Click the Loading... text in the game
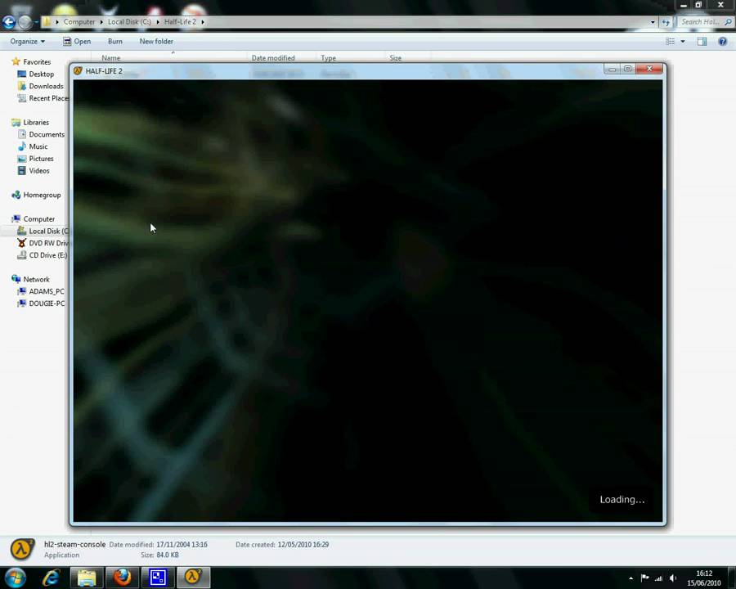Image resolution: width=736 pixels, height=589 pixels. click(622, 500)
